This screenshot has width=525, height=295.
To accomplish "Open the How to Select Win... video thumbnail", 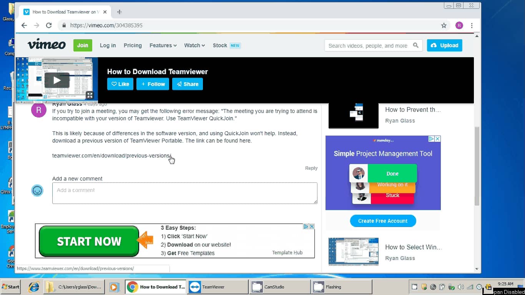I will coord(354,252).
